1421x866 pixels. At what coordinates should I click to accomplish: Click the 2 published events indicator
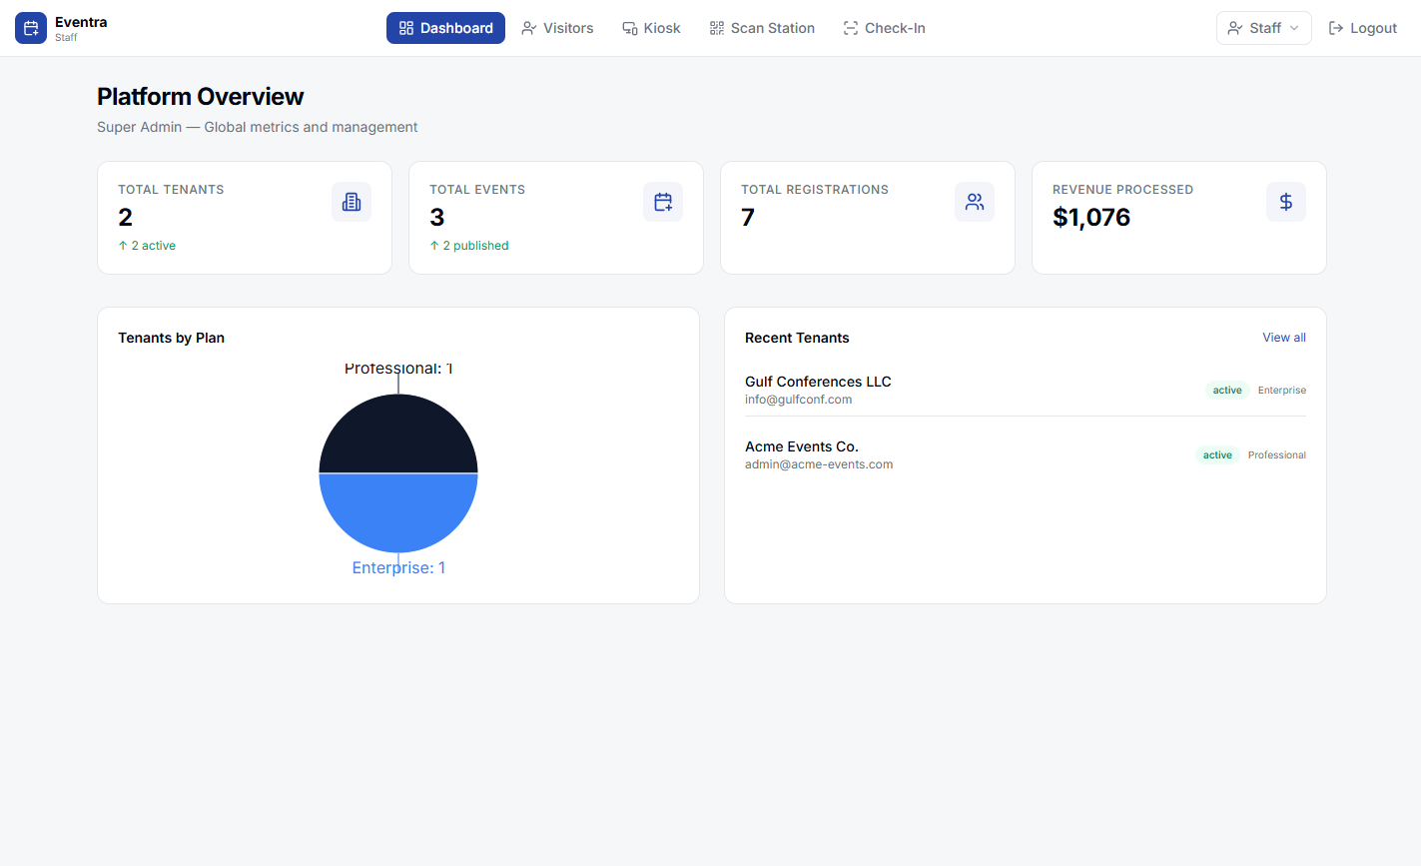[x=469, y=246]
